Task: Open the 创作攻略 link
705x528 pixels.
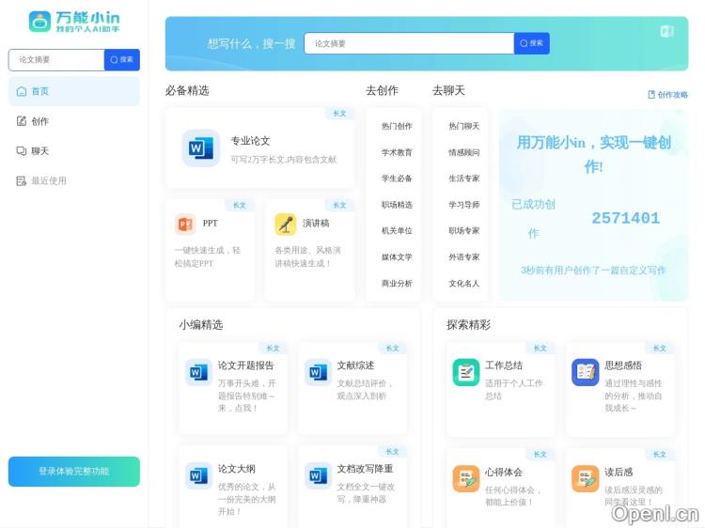Action: point(667,94)
